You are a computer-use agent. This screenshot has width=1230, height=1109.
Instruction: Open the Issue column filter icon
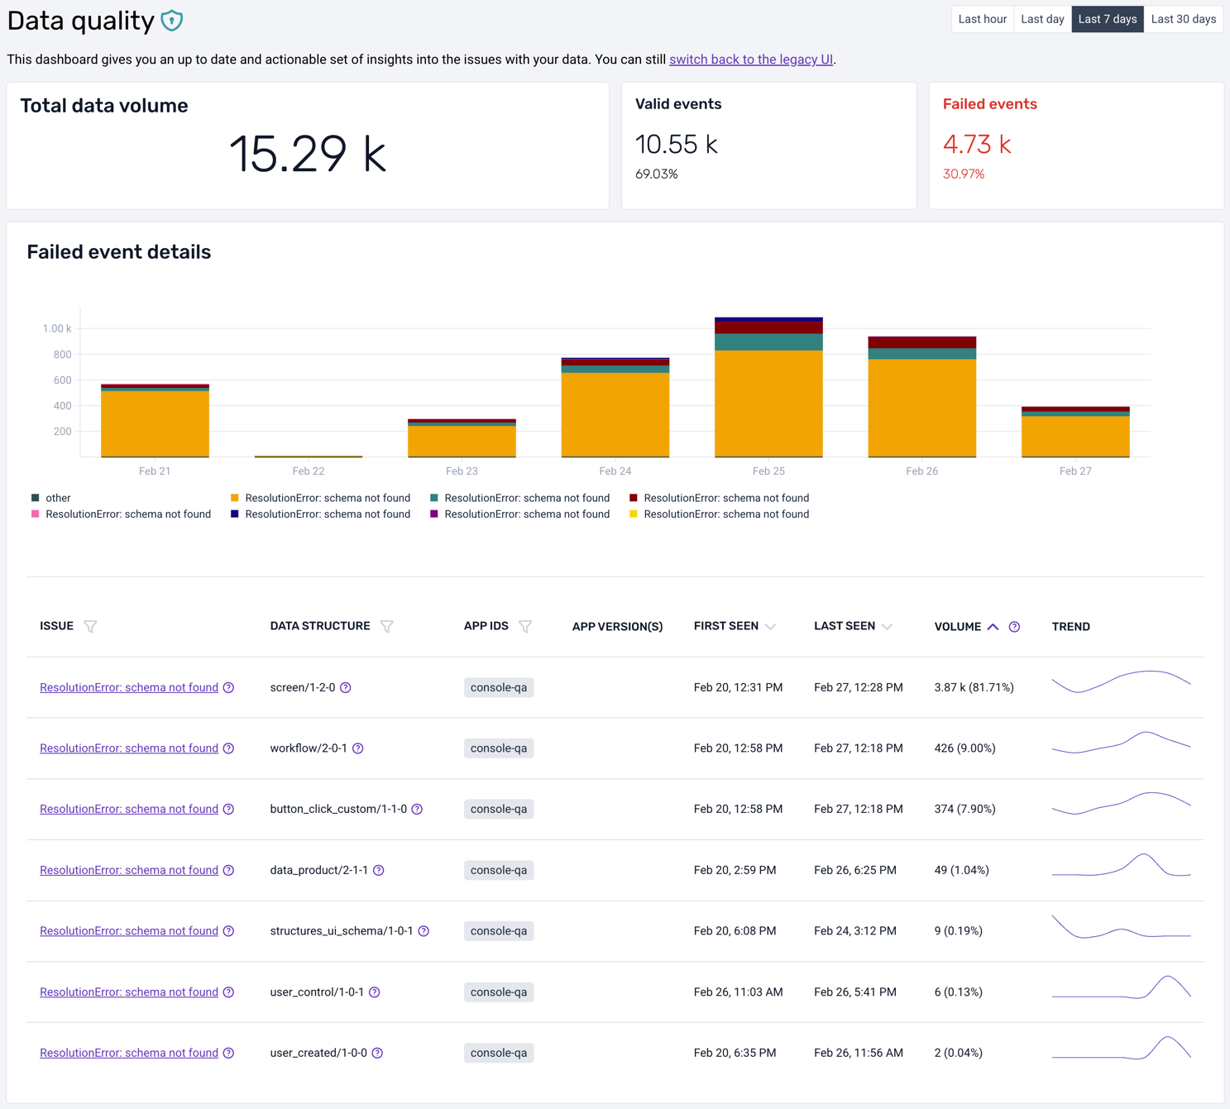(x=90, y=627)
